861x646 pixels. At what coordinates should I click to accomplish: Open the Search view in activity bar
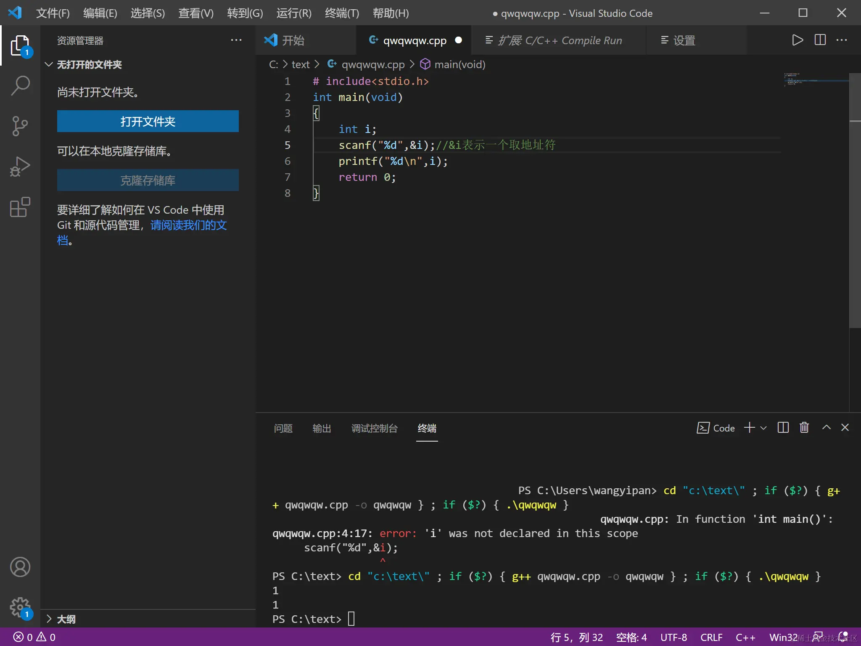[x=20, y=85]
